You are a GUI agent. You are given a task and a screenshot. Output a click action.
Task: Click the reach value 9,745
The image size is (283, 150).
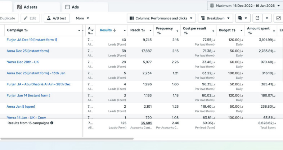tap(147, 40)
